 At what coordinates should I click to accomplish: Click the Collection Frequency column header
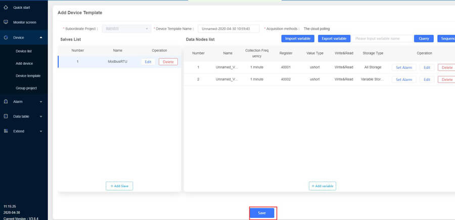click(257, 53)
